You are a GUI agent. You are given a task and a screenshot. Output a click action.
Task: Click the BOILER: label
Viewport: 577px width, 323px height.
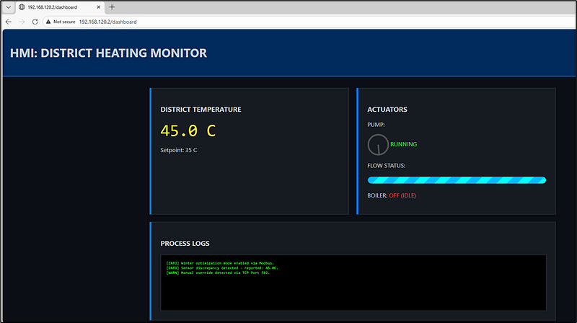coord(377,195)
